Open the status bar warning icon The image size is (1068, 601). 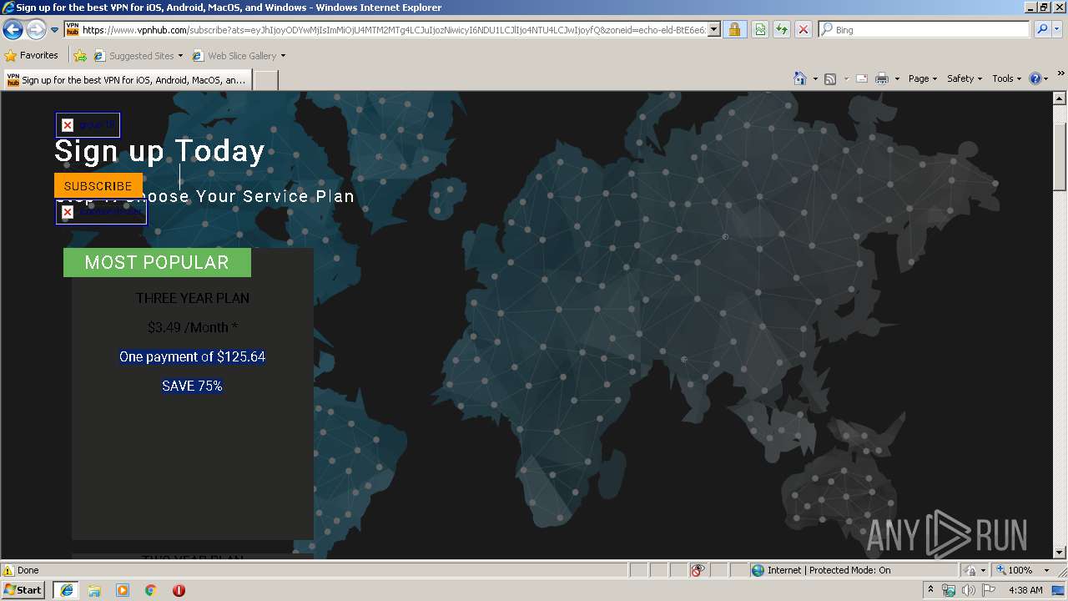click(8, 570)
